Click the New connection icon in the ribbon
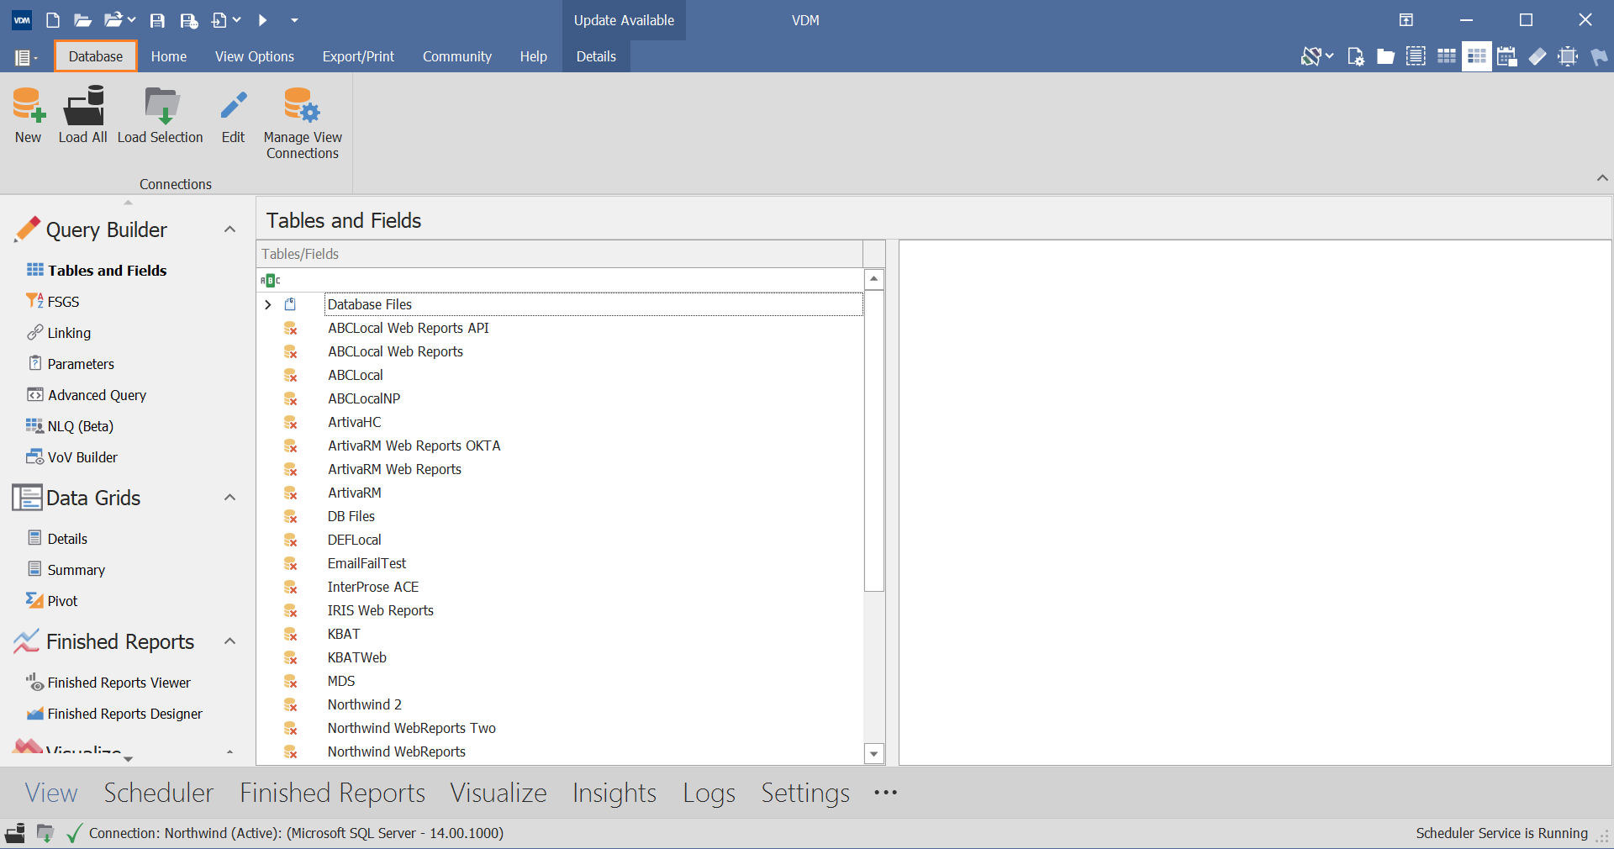Screen dimensions: 1614x849 [28, 106]
